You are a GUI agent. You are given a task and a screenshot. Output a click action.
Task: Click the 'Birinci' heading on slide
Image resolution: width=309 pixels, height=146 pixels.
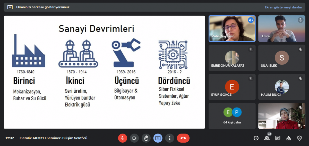tap(24, 81)
